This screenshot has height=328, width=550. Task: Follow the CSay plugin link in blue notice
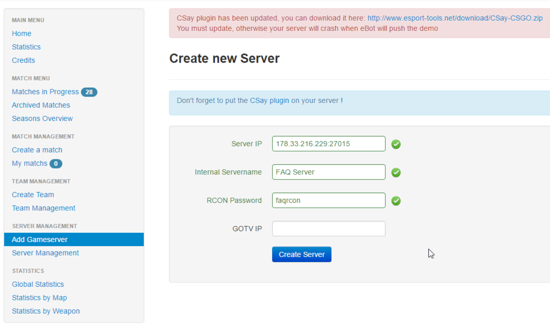(269, 101)
